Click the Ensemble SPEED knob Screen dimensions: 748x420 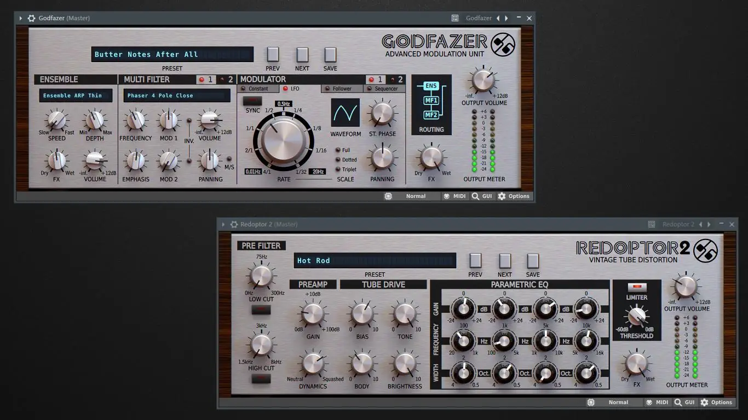click(56, 120)
